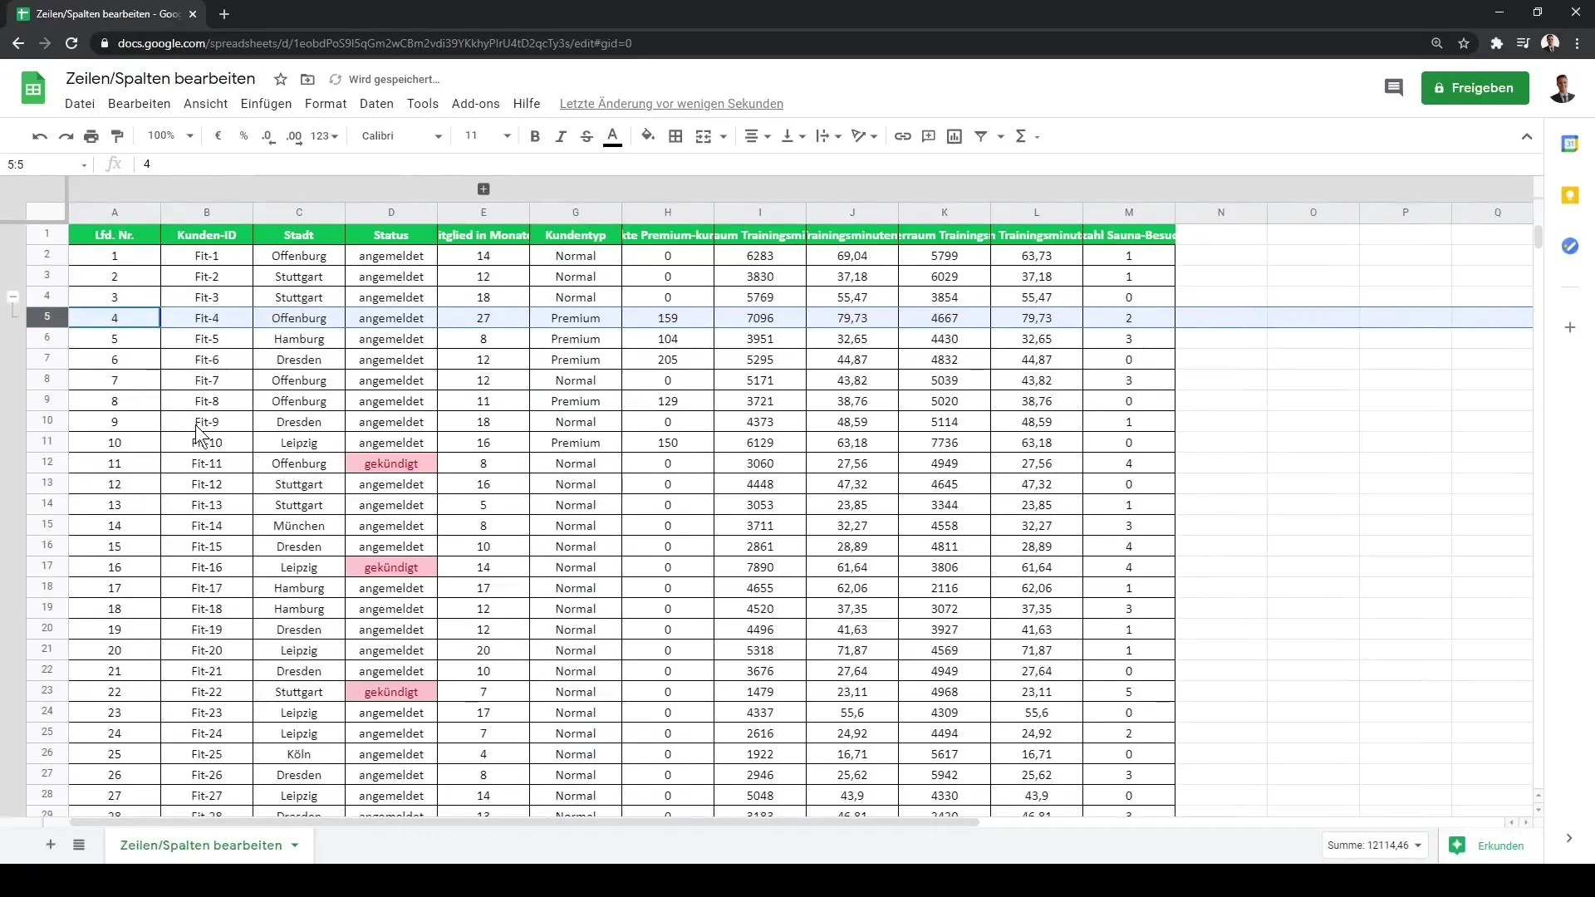This screenshot has width=1595, height=897.
Task: Open the Summe: 12114,46 dropdown
Action: pyautogui.click(x=1375, y=846)
